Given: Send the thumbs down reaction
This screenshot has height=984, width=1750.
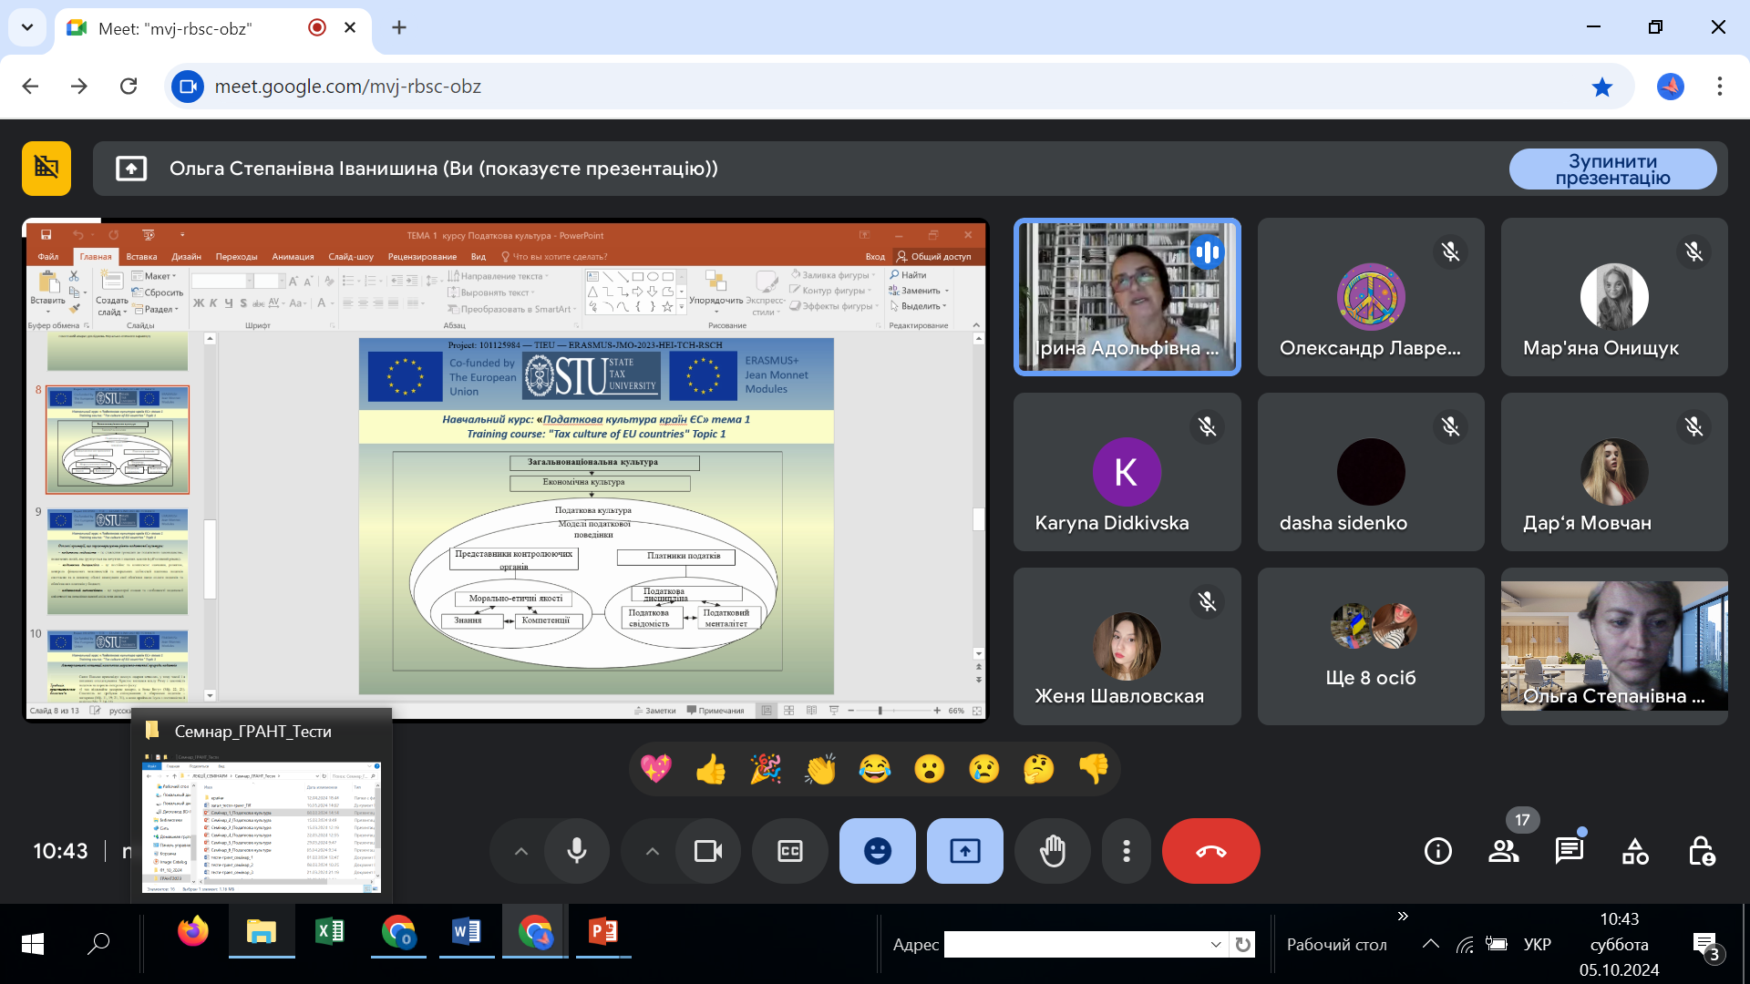Looking at the screenshot, I should [1094, 769].
